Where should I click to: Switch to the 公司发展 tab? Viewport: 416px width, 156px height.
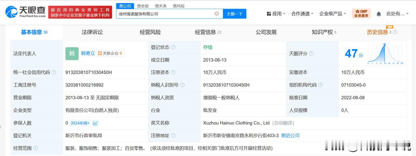266,32
